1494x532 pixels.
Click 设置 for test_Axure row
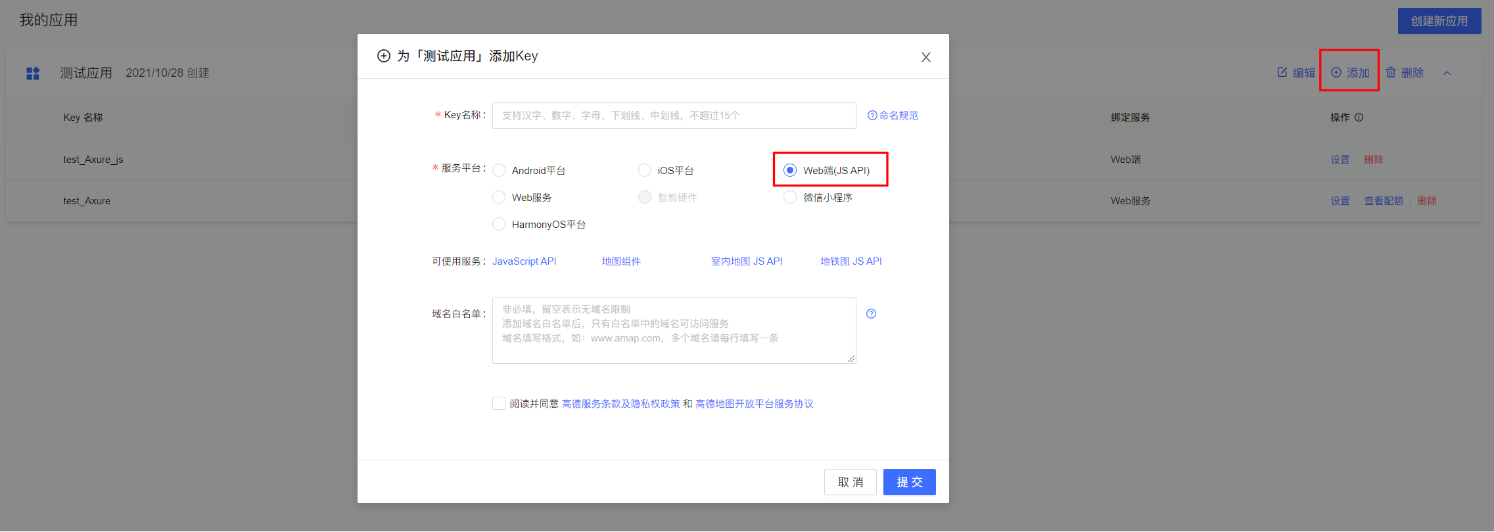[x=1340, y=201]
